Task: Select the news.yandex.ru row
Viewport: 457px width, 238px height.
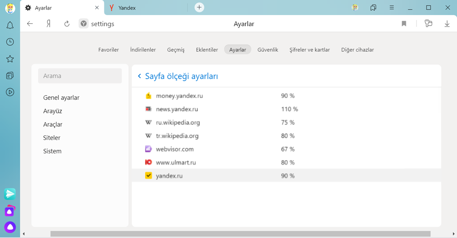Action: tap(286, 109)
